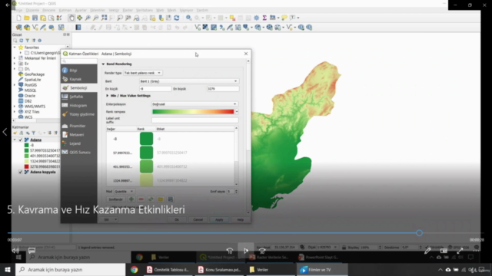
Task: Collapse the Favorites tree node
Action: click(15, 48)
